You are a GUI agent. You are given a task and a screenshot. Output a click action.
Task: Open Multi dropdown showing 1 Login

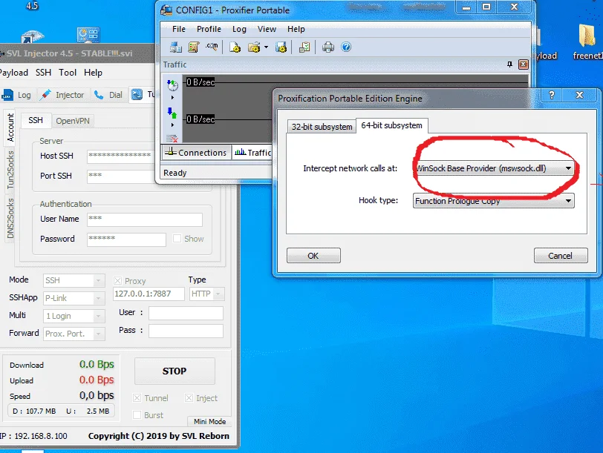point(74,316)
